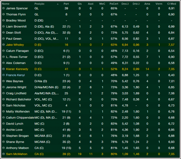Sort by PaCert column header

pyautogui.click(x=114, y=4)
